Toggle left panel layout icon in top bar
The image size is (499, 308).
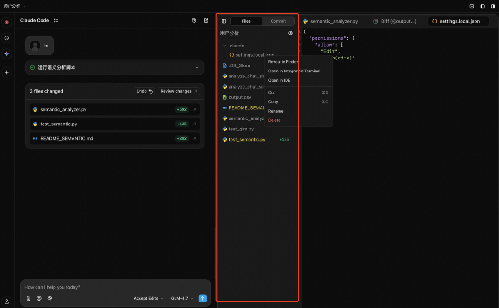482,6
